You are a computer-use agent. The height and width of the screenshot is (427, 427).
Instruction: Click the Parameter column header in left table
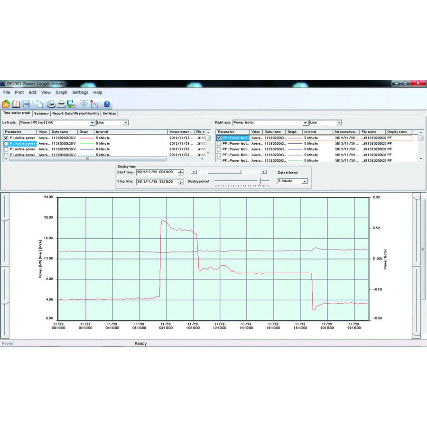pyautogui.click(x=19, y=132)
